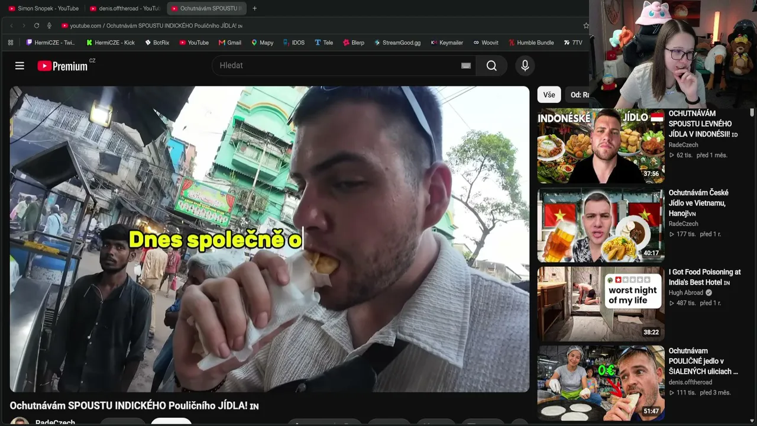This screenshot has width=757, height=426.
Task: Open Gmail bookmark
Action: [230, 43]
